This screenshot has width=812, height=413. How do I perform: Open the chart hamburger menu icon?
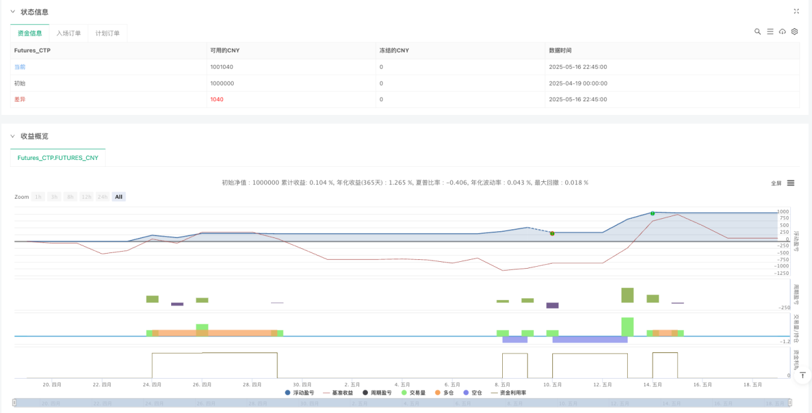coord(791,183)
